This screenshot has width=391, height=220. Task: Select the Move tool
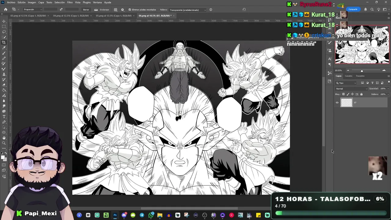coord(4,21)
